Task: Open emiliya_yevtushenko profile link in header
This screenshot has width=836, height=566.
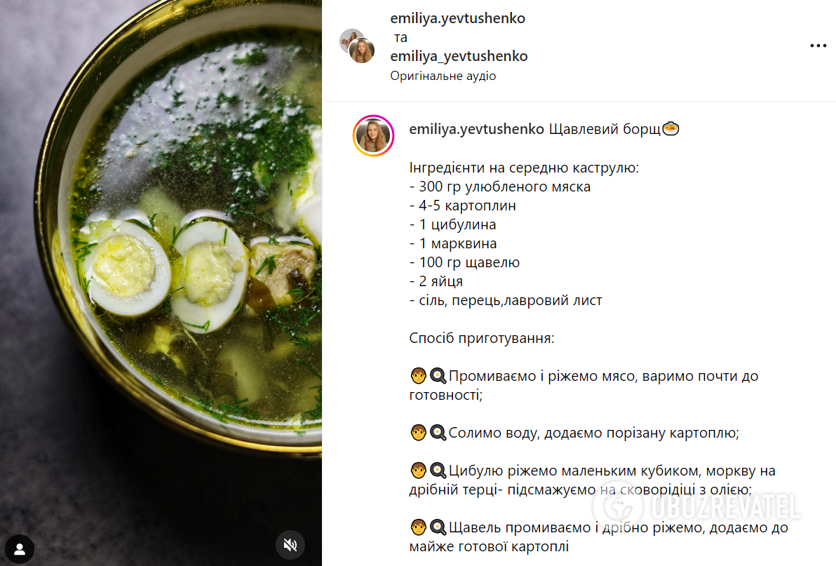Action: tap(459, 56)
